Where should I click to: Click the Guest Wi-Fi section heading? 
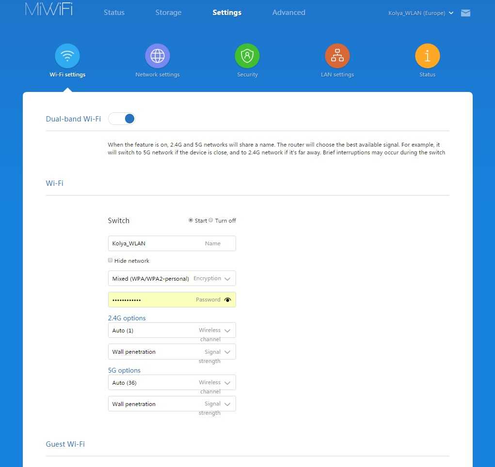65,444
